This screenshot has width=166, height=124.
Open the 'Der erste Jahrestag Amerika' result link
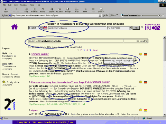71,82
